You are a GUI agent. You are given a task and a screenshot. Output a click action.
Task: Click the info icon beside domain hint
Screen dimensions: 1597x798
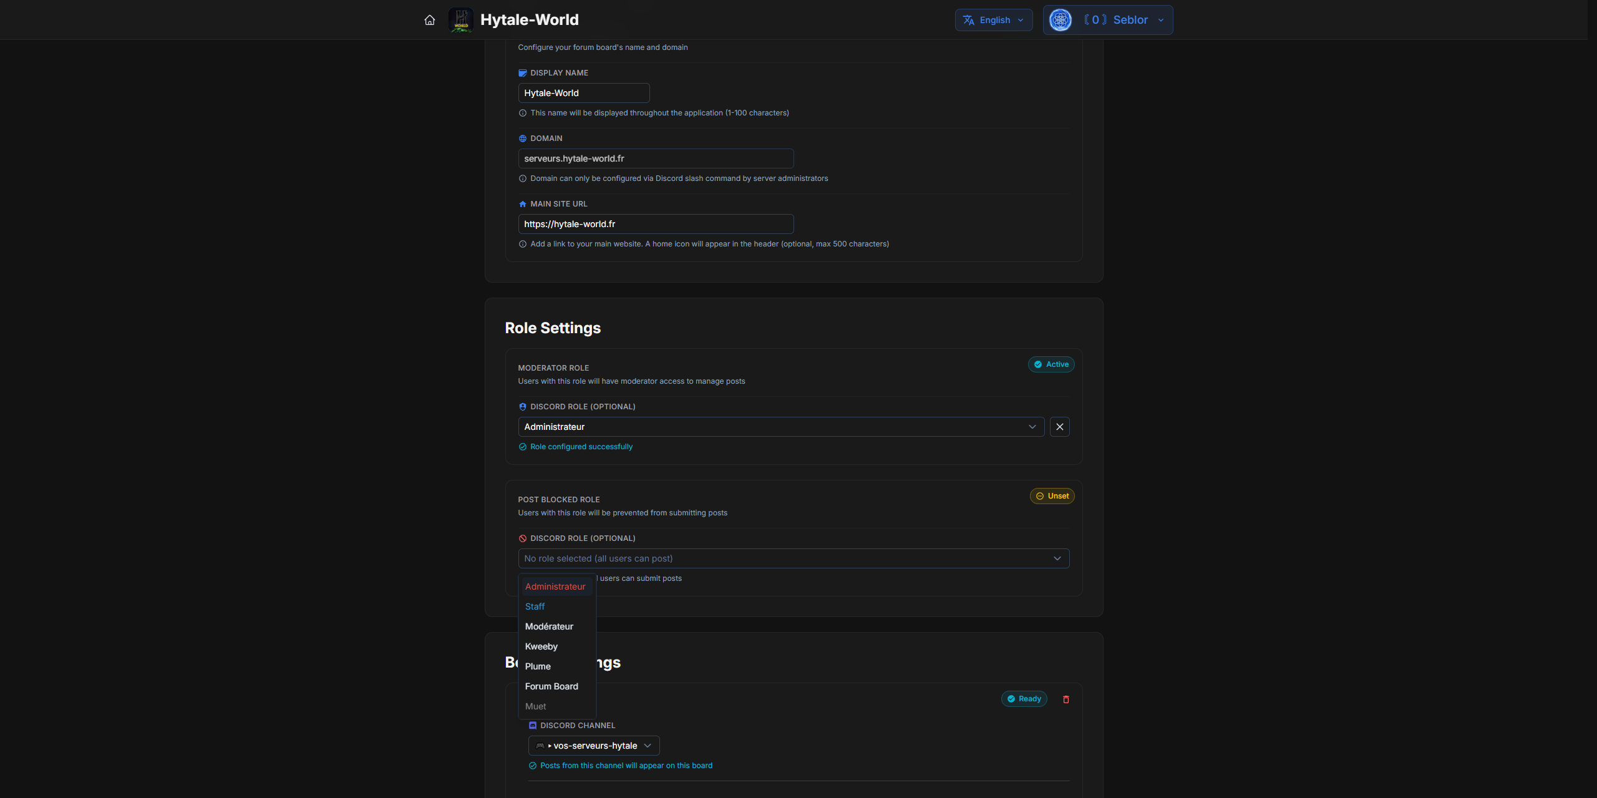523,178
